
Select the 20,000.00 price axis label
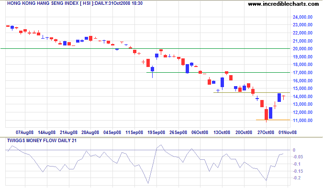pos(302,49)
